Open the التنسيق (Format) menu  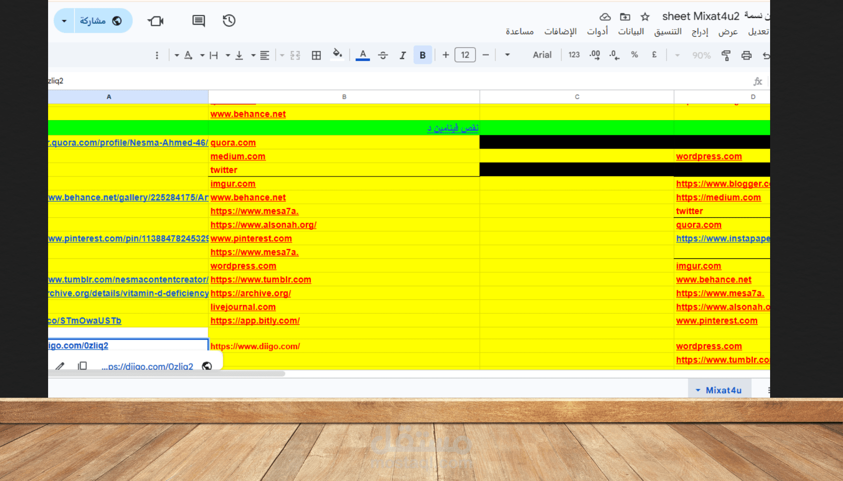point(668,32)
